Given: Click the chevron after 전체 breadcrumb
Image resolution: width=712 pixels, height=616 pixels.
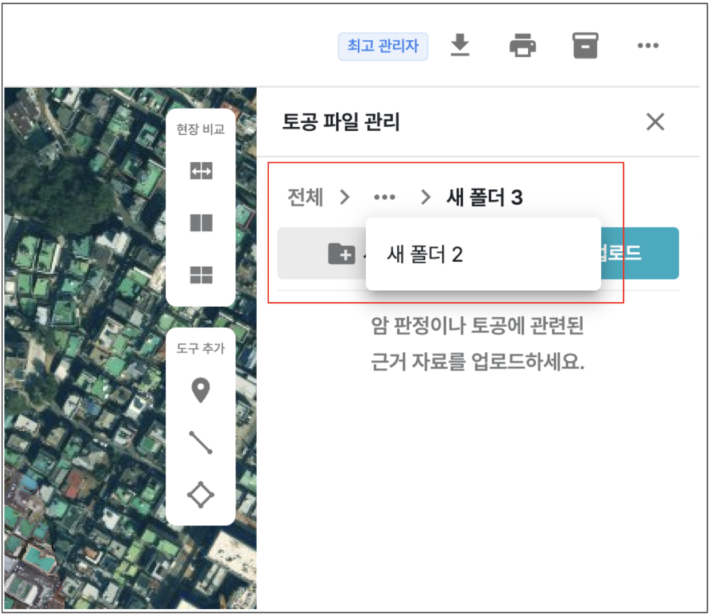Looking at the screenshot, I should pyautogui.click(x=345, y=197).
